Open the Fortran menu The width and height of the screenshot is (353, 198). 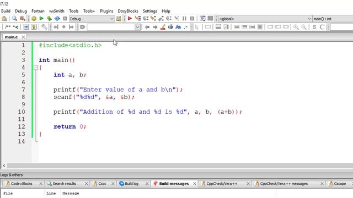pos(38,11)
